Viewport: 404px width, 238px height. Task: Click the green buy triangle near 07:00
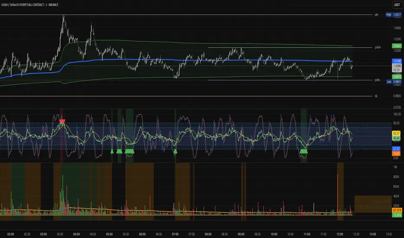click(176, 151)
